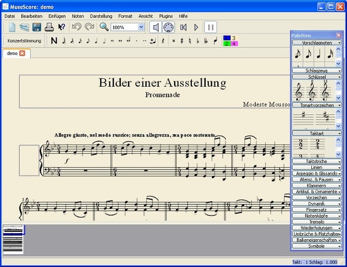Expand the Symbole palette section
The image size is (347, 267).
tap(317, 246)
